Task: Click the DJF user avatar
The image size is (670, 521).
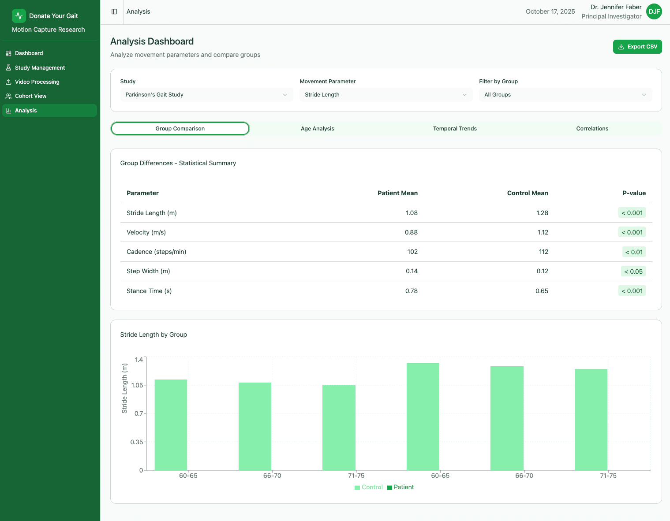Action: [654, 11]
